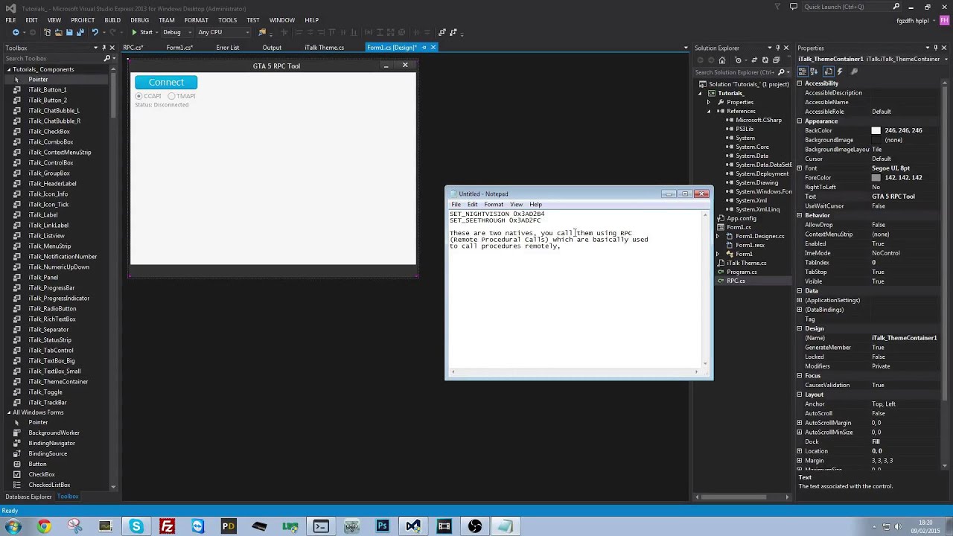This screenshot has height=536, width=953.
Task: Select iTalk_TrackBar in the Toolbox
Action: [48, 402]
